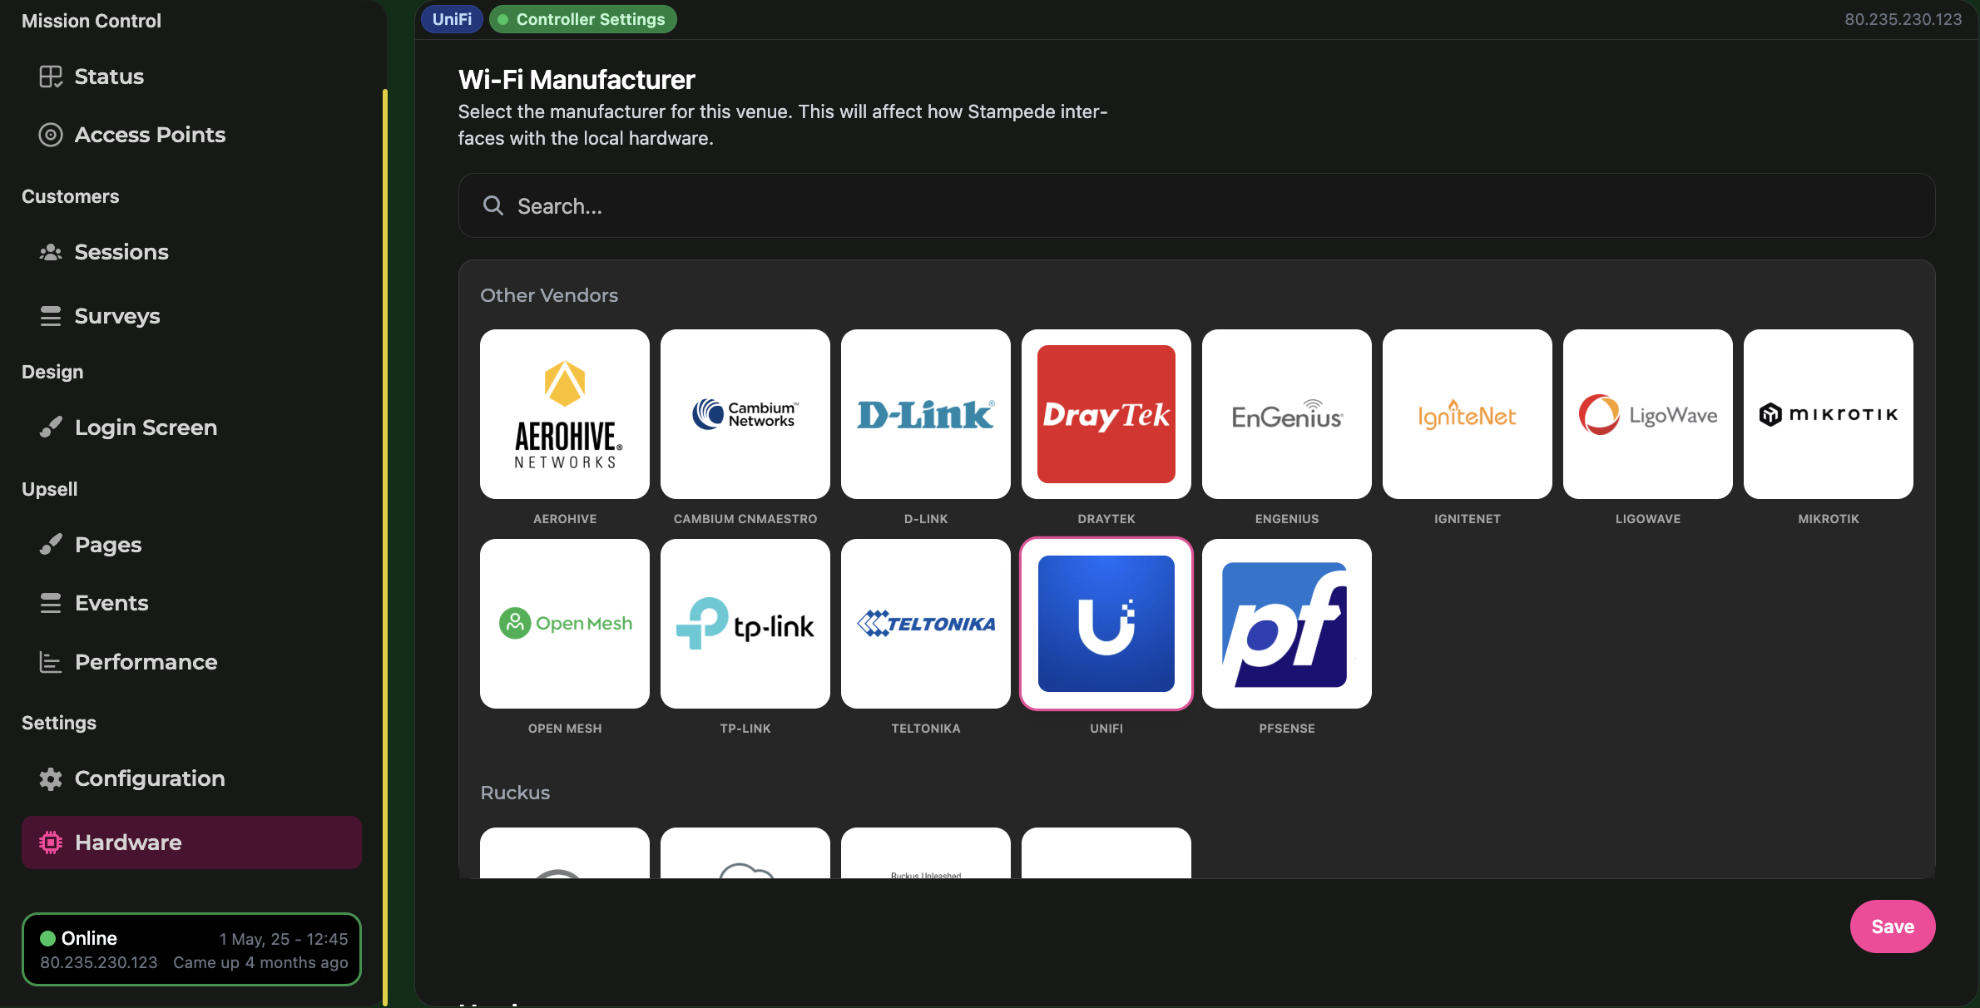Click the Controller Settings badge
The width and height of the screenshot is (1980, 1008).
(x=583, y=19)
